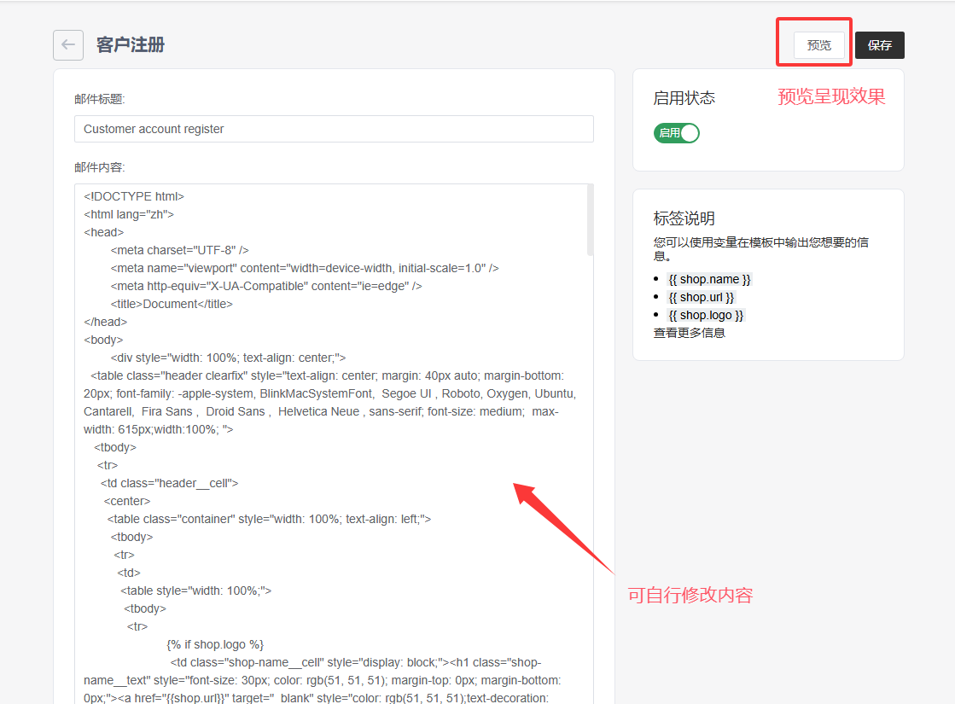Click the td class header__cell line
This screenshot has height=704, width=955.
[170, 483]
